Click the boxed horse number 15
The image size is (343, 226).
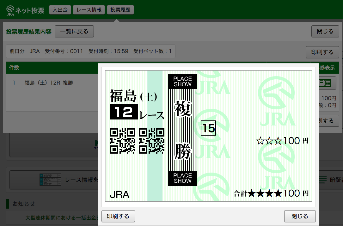point(208,128)
